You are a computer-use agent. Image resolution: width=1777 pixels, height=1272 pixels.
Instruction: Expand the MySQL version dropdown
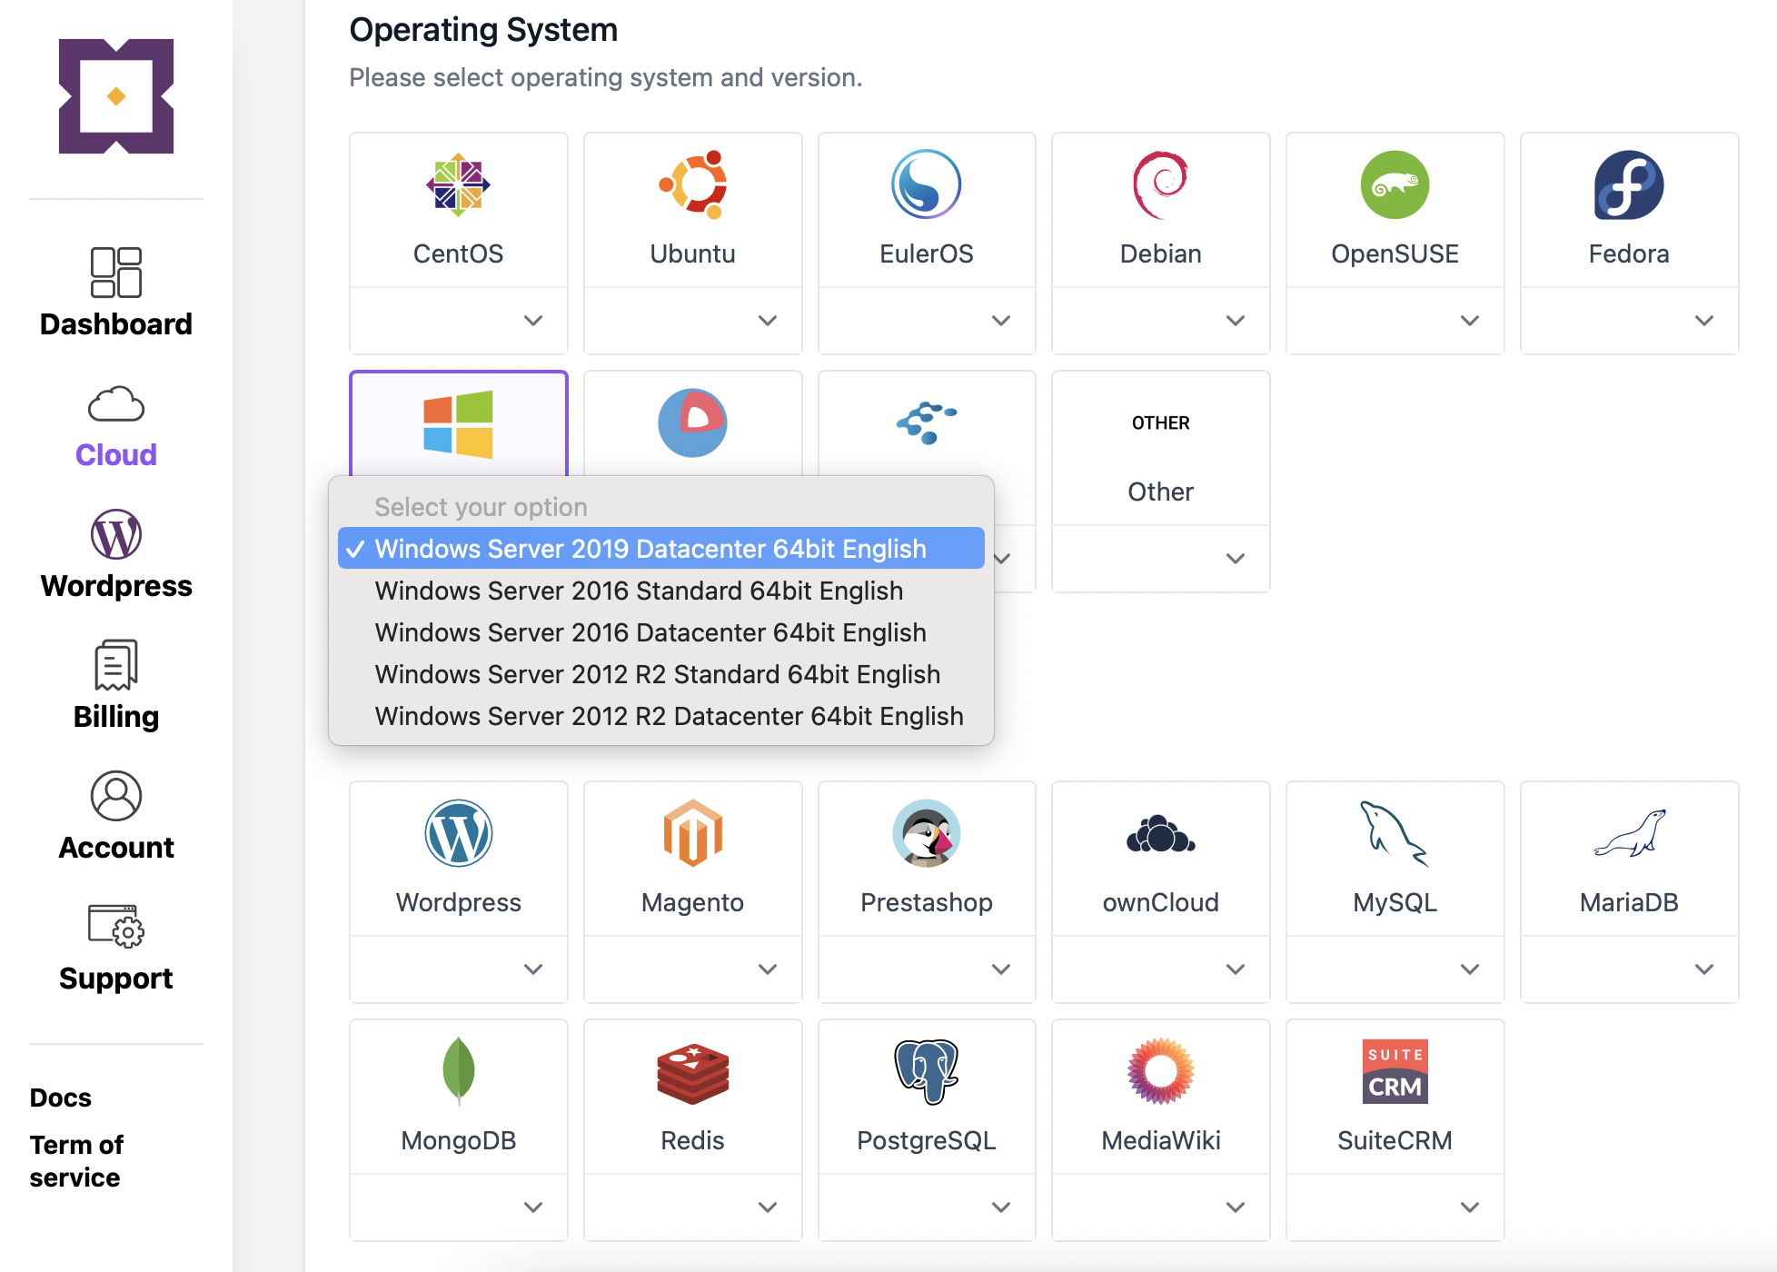(1395, 969)
